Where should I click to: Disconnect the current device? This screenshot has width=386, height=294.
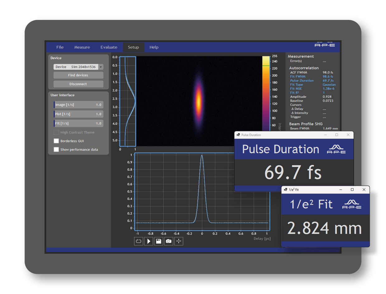point(78,84)
